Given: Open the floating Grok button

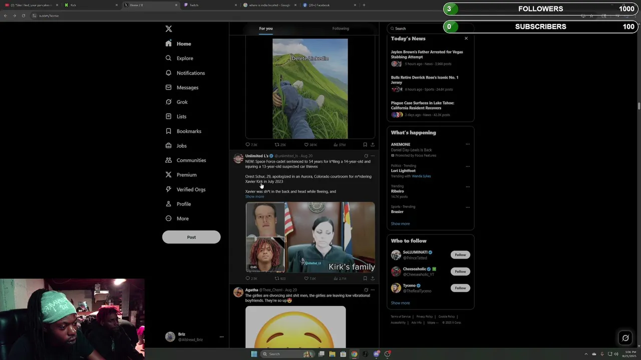Looking at the screenshot, I should (625, 338).
